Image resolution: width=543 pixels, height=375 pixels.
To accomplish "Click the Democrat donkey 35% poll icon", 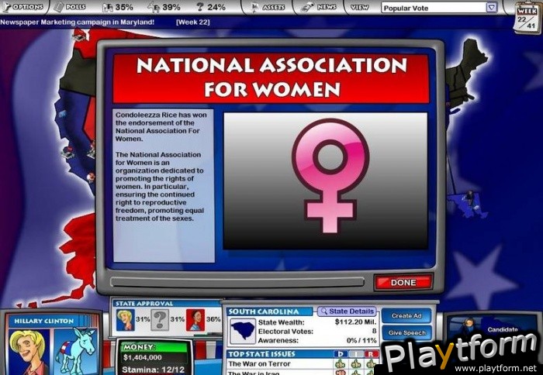I will [x=108, y=7].
